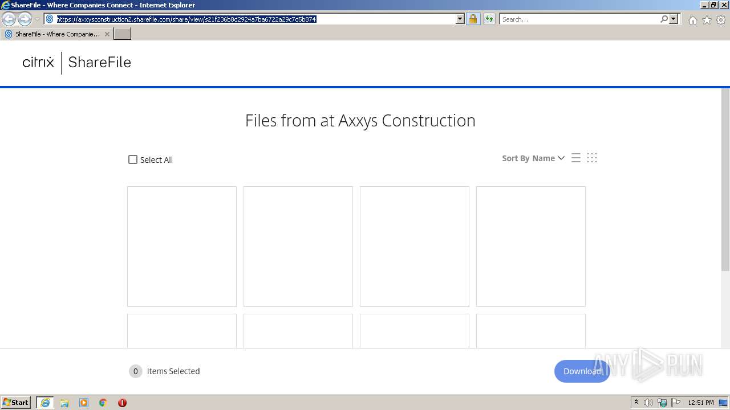This screenshot has height=410, width=730.
Task: Click the 12:51 PM system clock
Action: click(x=701, y=403)
